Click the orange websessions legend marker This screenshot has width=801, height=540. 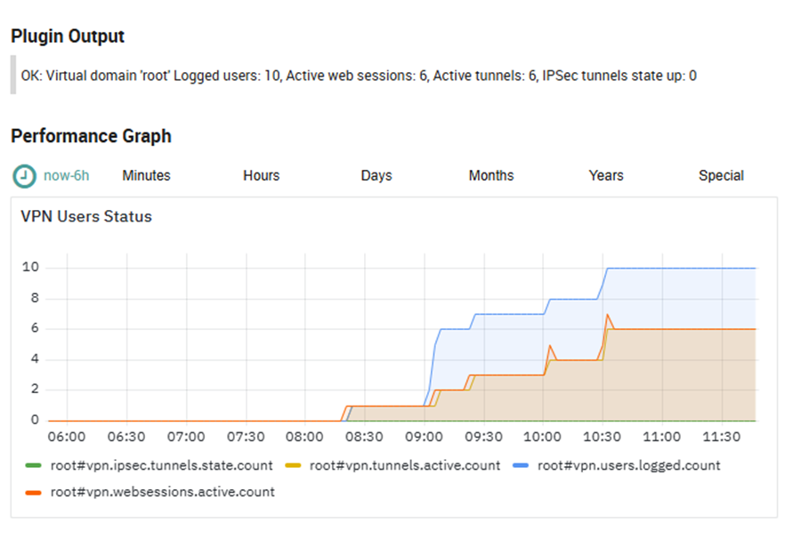[33, 491]
